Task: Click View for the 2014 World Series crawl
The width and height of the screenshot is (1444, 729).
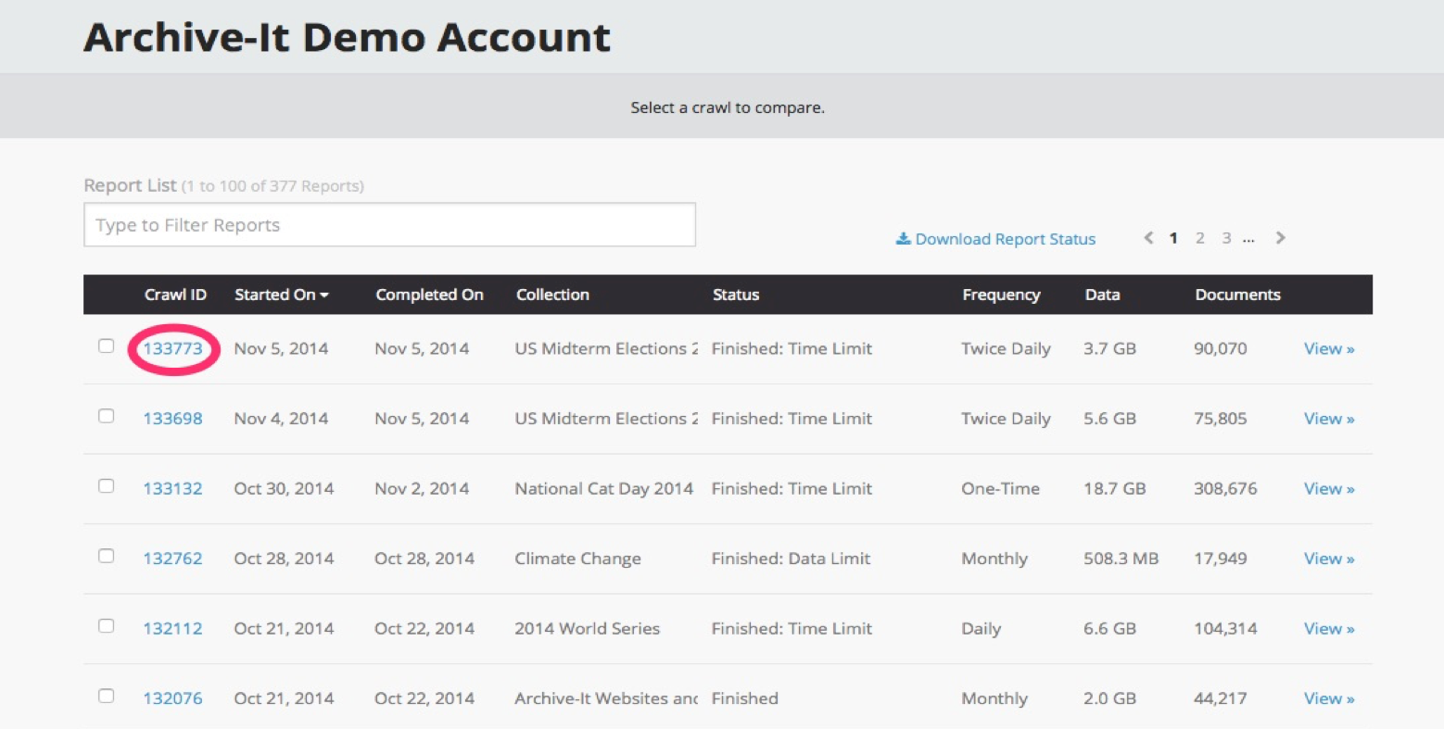Action: (1328, 629)
